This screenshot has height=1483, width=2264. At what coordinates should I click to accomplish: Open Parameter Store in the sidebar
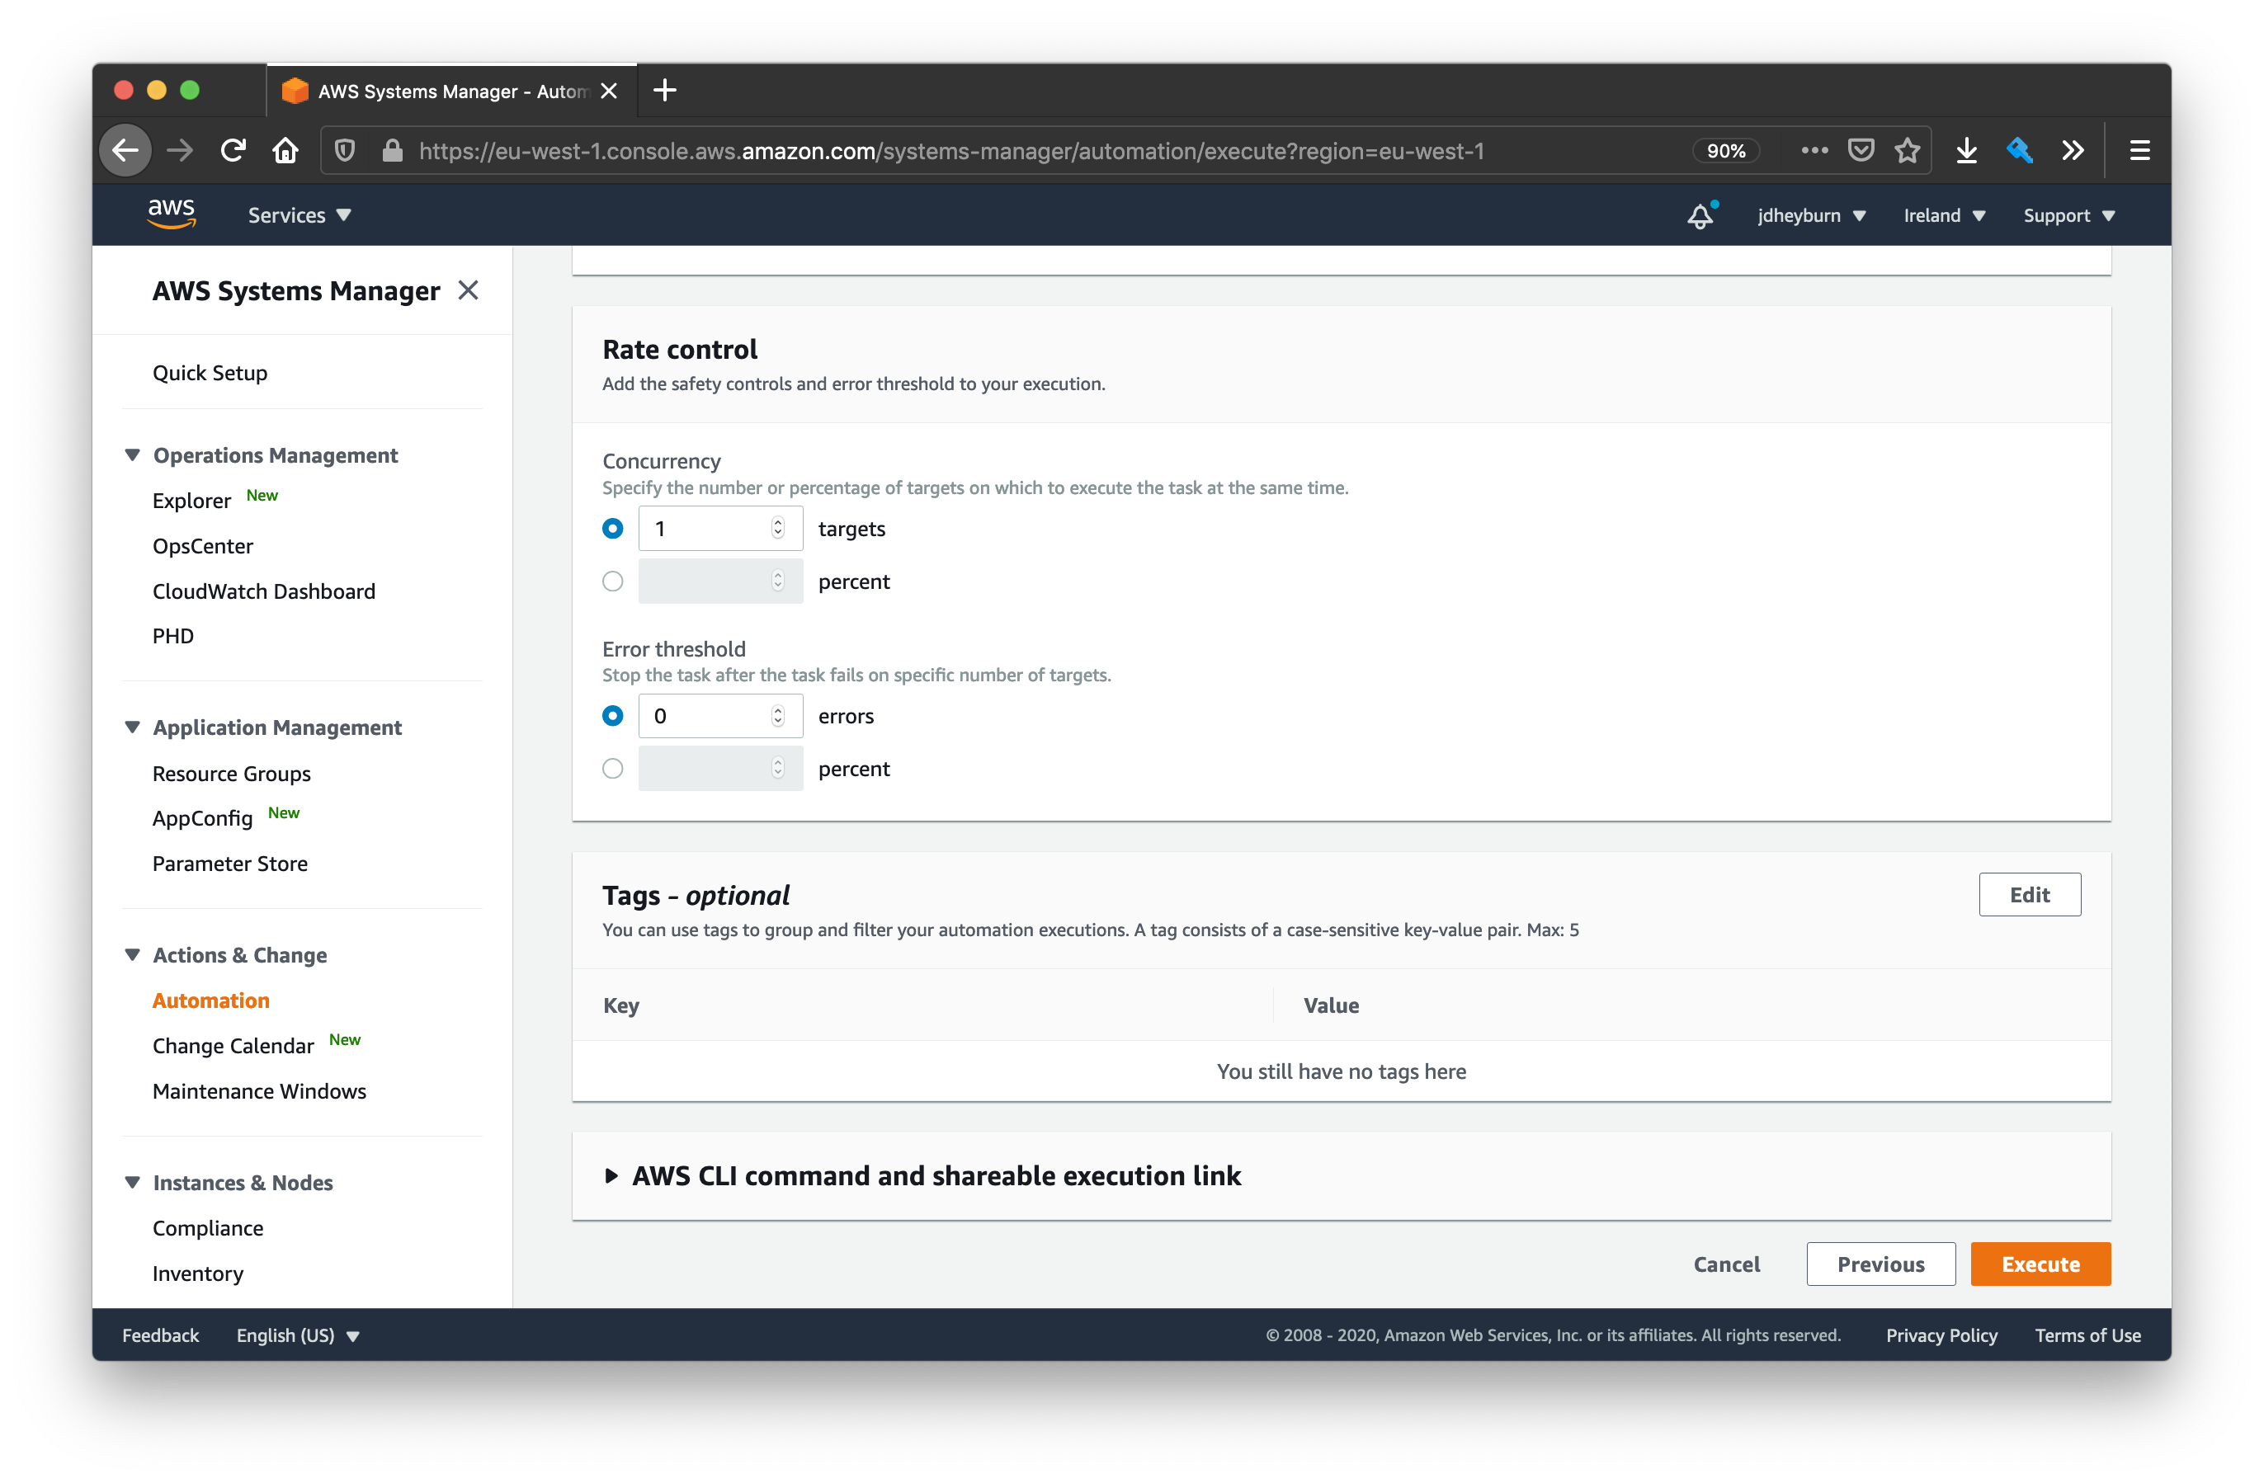click(230, 863)
